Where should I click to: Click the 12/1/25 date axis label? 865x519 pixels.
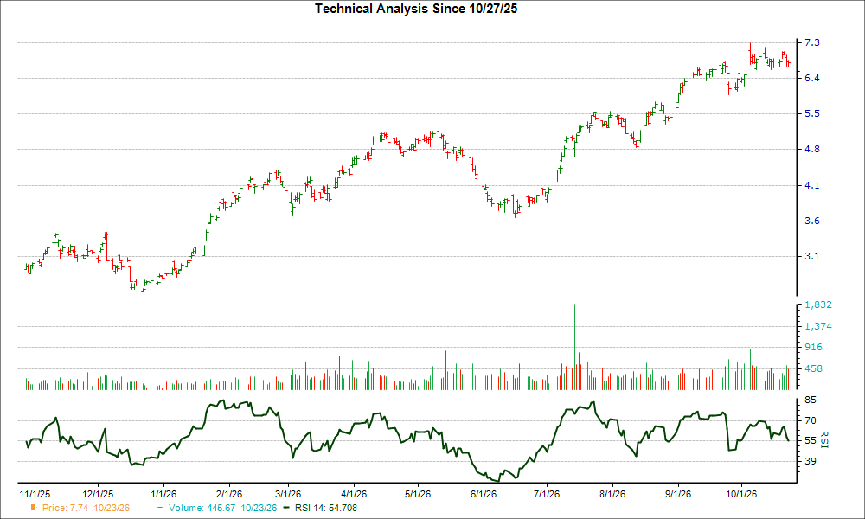[98, 494]
